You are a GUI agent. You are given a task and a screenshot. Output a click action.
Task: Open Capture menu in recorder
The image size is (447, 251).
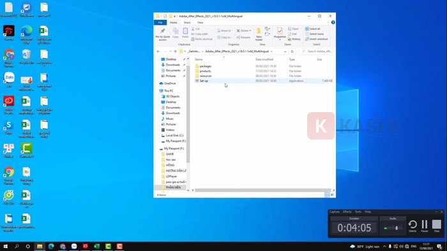(x=335, y=212)
